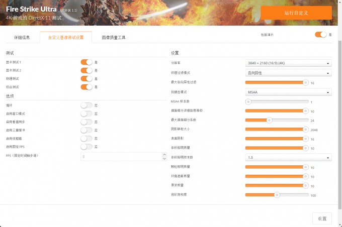Screen dimensions: 342x227
Task: Click the color saturation slider showing 100
Action: click(277, 195)
